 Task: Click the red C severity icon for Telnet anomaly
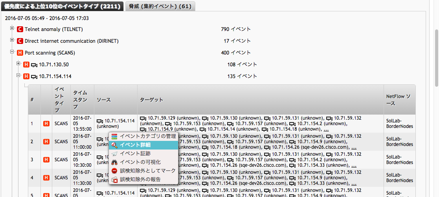click(x=20, y=29)
